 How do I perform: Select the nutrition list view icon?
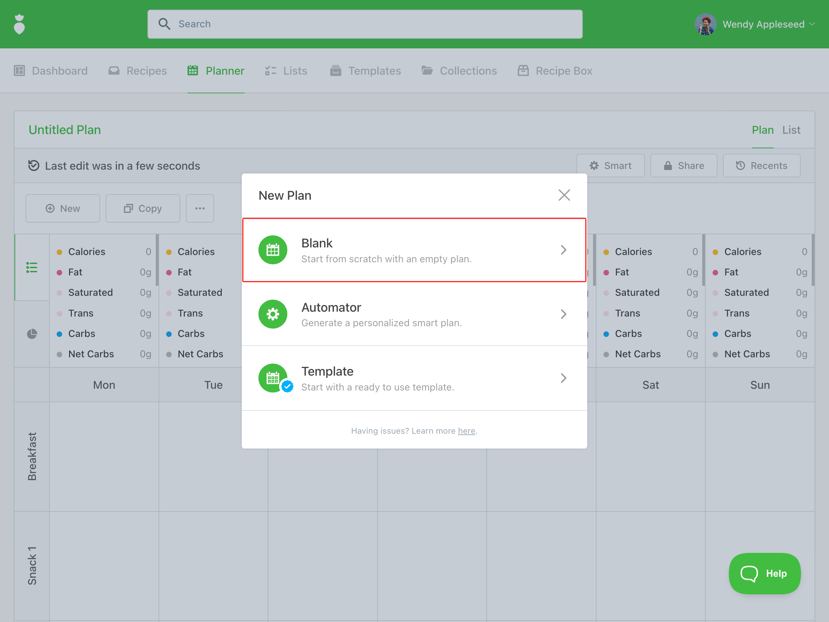(x=32, y=267)
